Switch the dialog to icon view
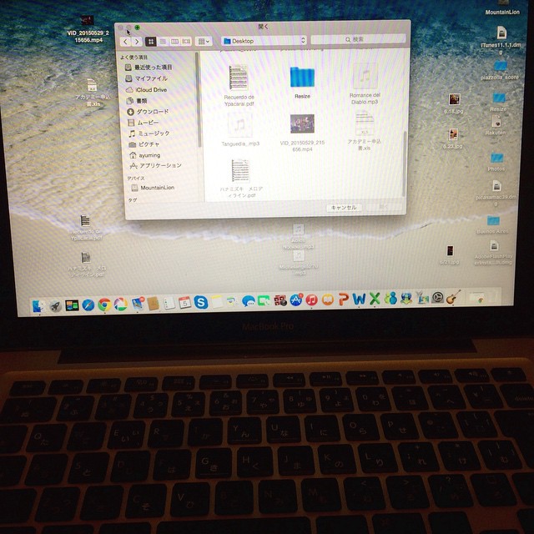534x534 pixels. pyautogui.click(x=151, y=42)
